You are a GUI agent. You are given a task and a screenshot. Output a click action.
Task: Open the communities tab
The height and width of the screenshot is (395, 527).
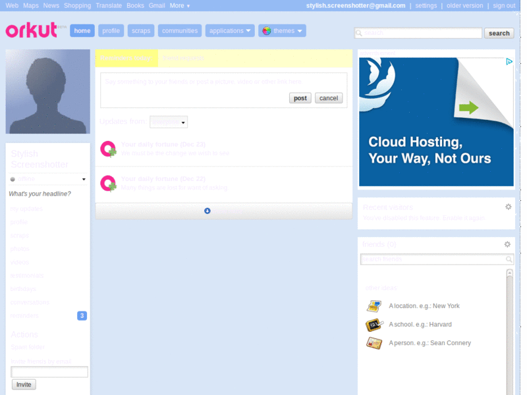[180, 30]
